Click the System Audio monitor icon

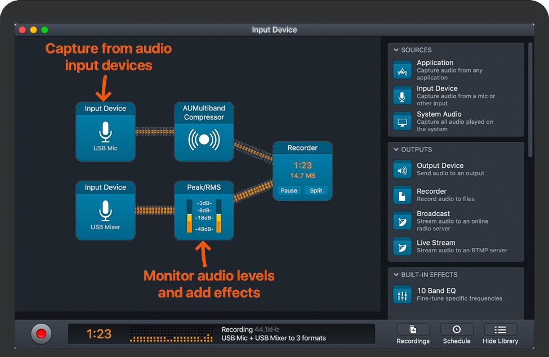tap(402, 122)
